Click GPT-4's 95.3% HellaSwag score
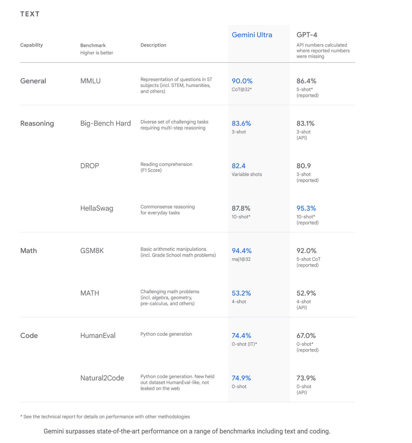Viewport: 412px width, 443px height. coord(306,208)
